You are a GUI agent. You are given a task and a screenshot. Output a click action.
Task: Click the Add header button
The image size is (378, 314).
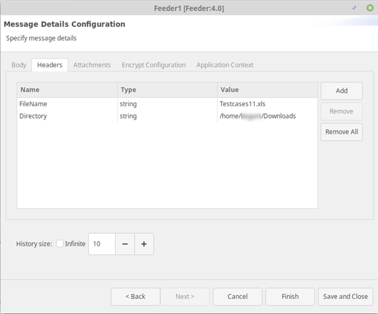pyautogui.click(x=341, y=91)
